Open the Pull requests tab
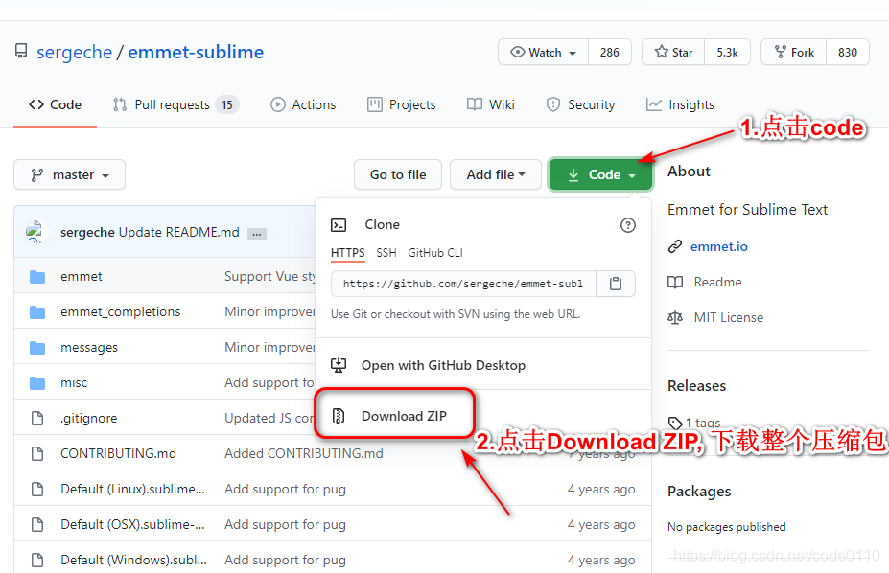Viewport: 889px width, 573px height. (x=175, y=104)
